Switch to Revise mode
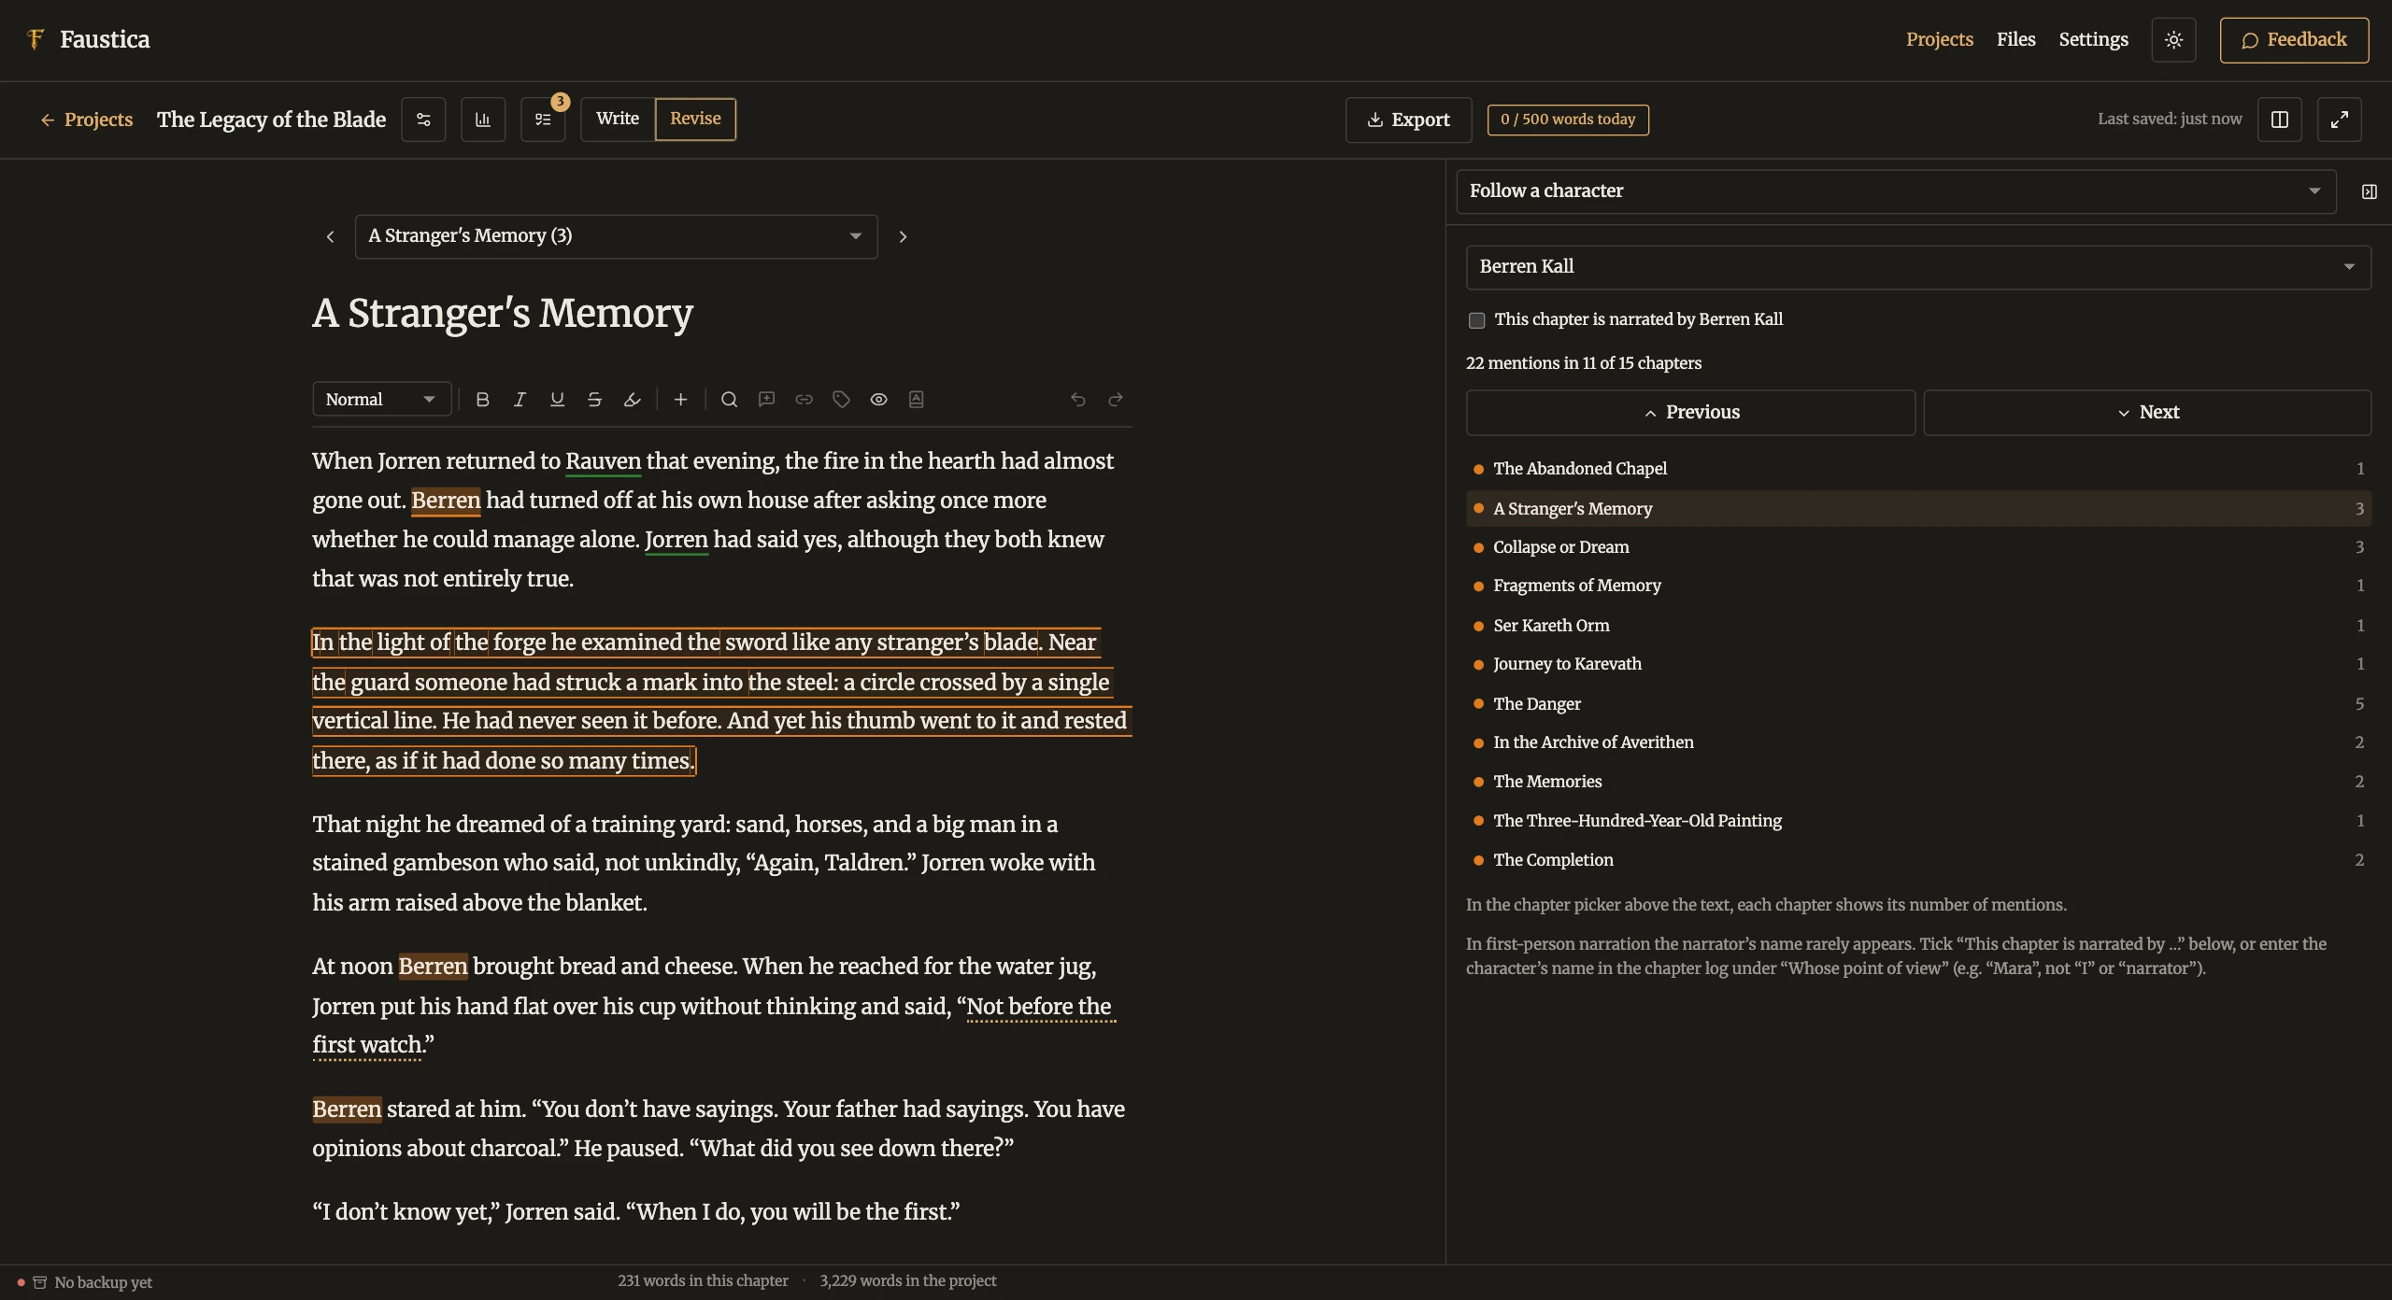The height and width of the screenshot is (1300, 2392). 695,120
